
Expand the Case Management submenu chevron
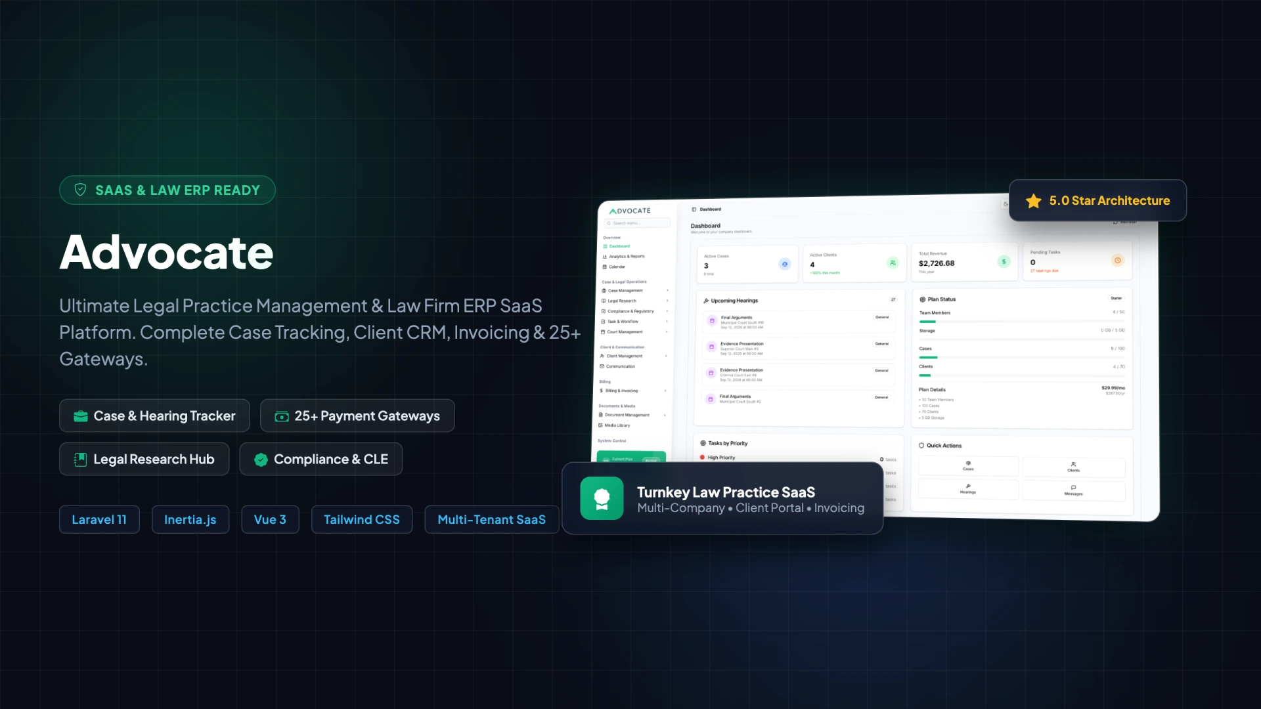667,290
